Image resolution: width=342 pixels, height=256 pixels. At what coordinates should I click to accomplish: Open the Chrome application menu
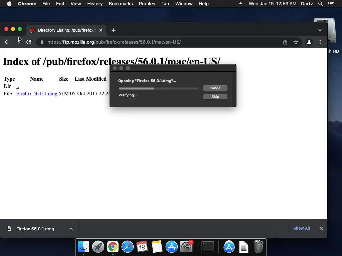pos(27,4)
